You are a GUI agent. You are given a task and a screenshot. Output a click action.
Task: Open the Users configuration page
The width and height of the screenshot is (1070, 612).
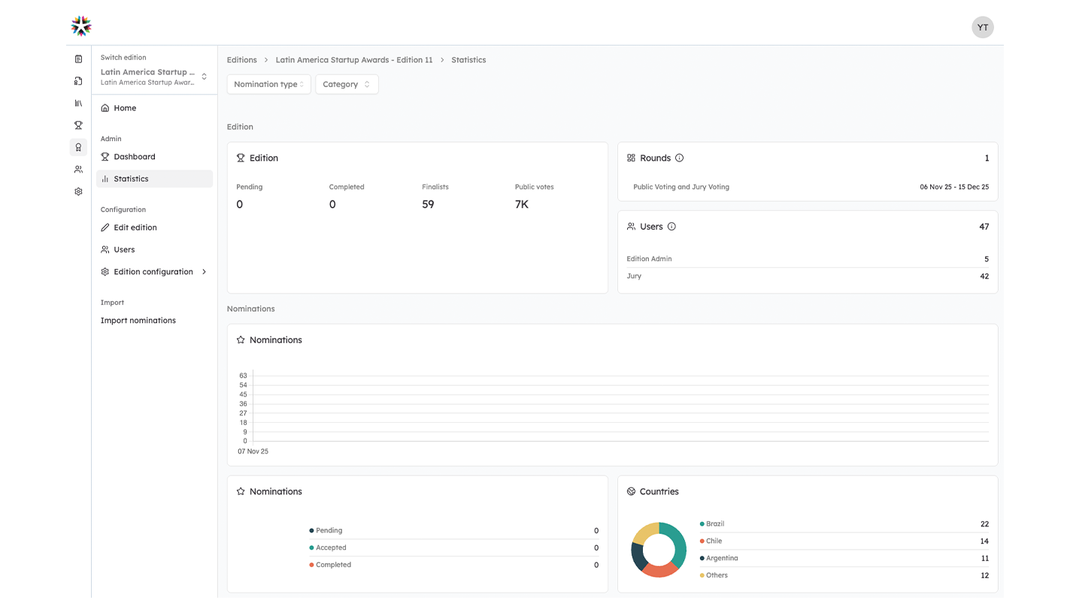[154, 249]
